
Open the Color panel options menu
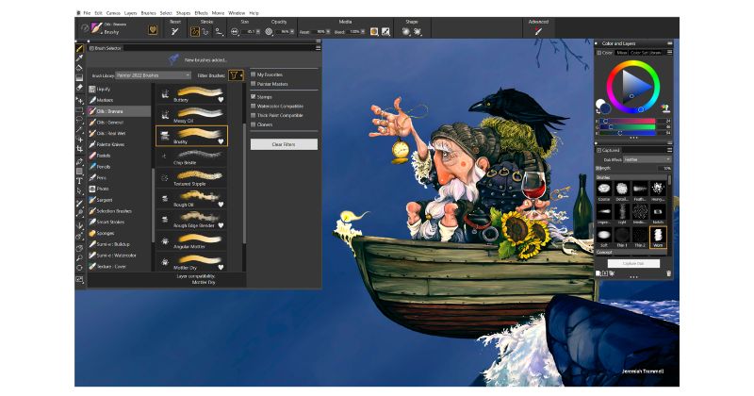click(x=669, y=53)
